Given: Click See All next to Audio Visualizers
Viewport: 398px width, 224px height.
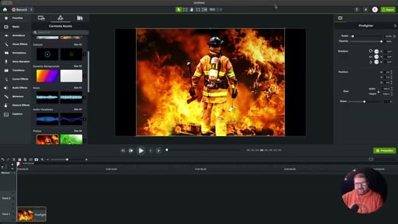Looking at the screenshot, I should pyautogui.click(x=78, y=110).
